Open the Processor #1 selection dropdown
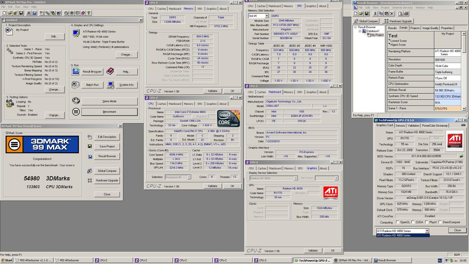The height and width of the screenshot is (264, 469). [189, 177]
